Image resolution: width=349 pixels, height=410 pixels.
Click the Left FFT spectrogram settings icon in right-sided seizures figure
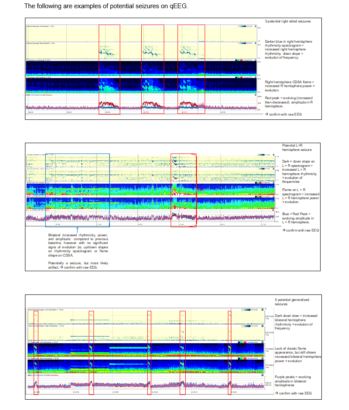(x=256, y=60)
